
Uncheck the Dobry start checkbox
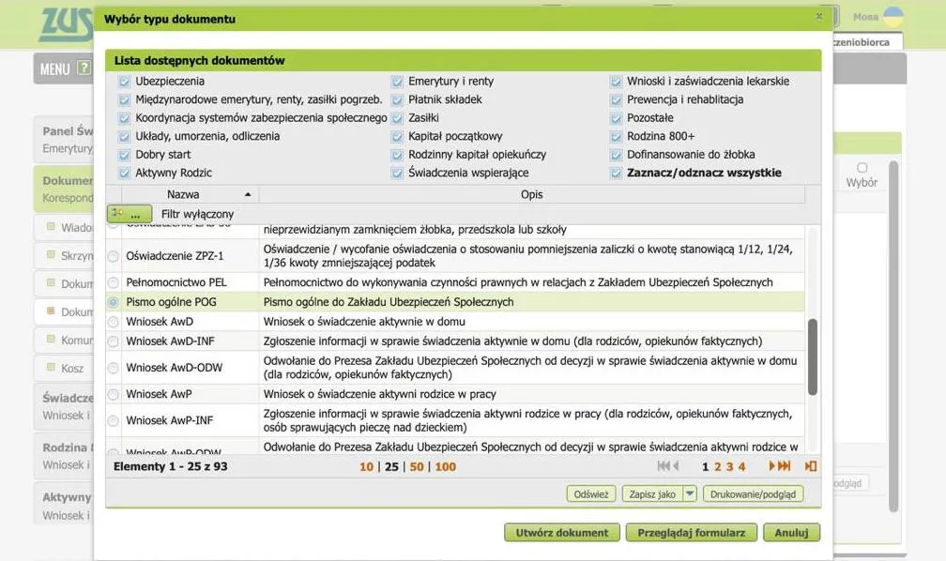(124, 155)
